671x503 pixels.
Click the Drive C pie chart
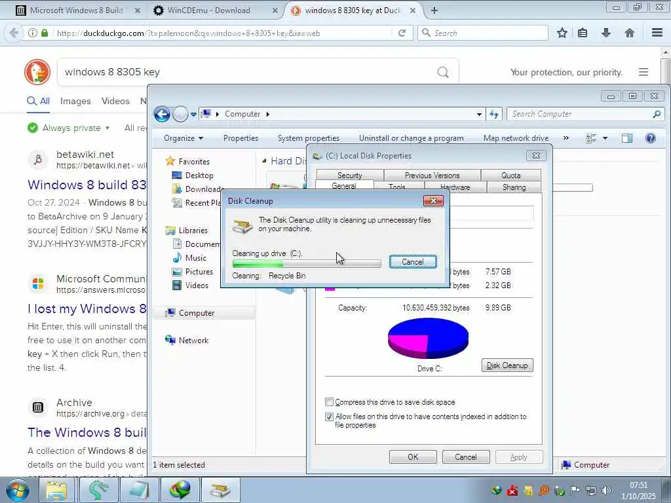tap(428, 339)
